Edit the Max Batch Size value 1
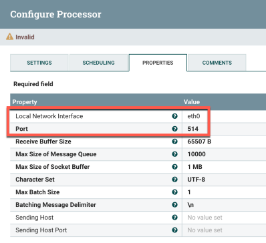Screen dimensions: 266x243 189,192
